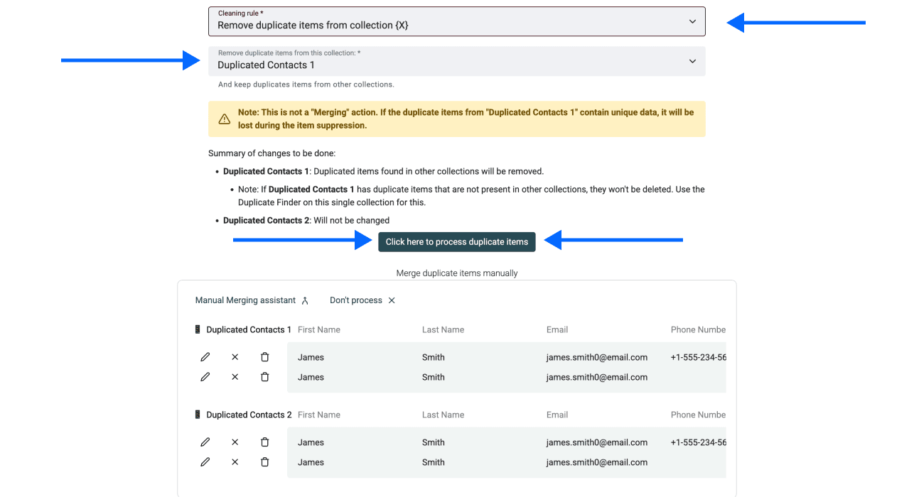914x497 pixels.
Task: Click the warning triangle icon in the yellow note
Action: tap(224, 119)
